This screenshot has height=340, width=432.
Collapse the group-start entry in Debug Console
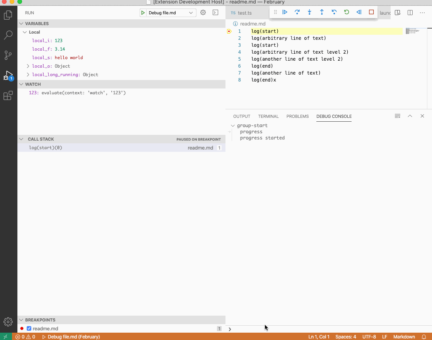(x=232, y=125)
